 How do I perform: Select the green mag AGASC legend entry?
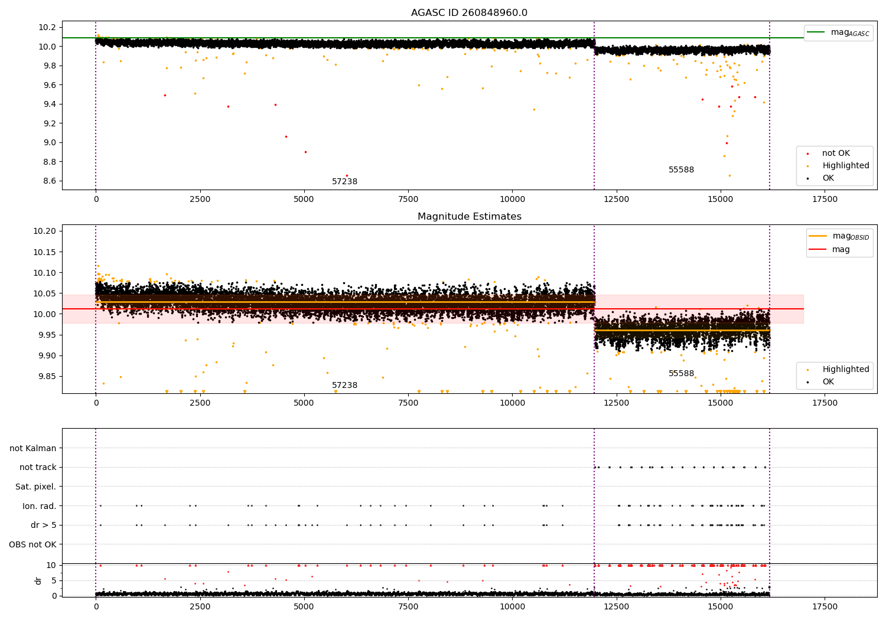[x=838, y=32]
